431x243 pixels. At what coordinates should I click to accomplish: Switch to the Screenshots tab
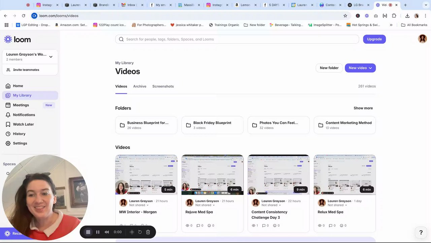[x=163, y=86]
